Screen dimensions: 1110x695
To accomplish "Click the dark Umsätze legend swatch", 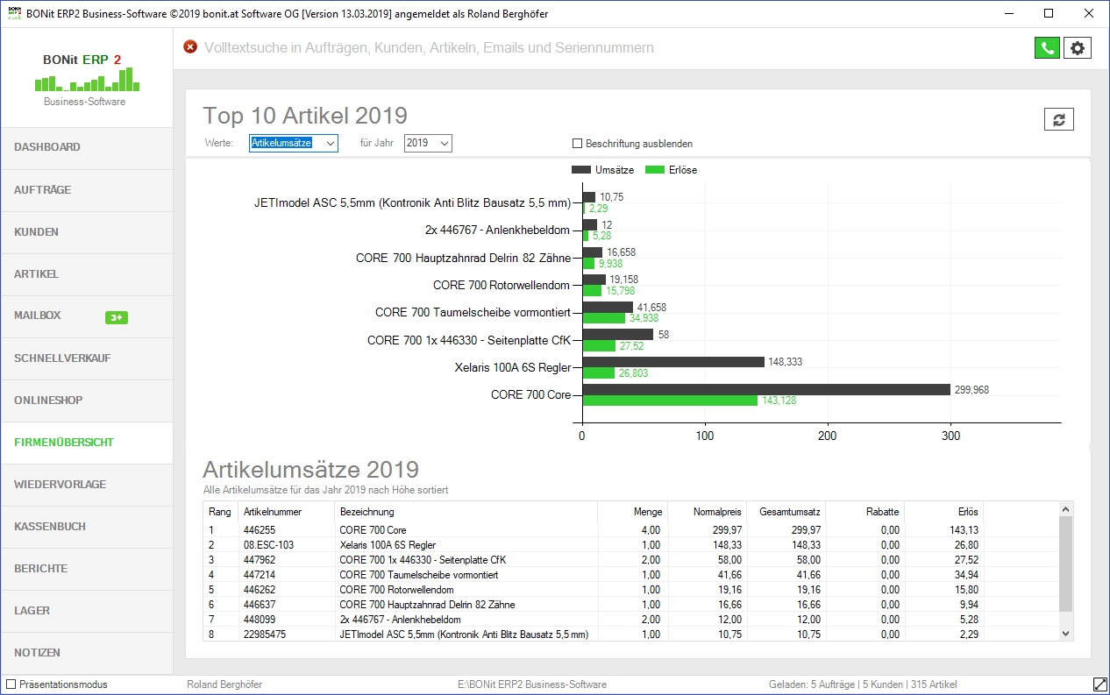I will [x=581, y=170].
